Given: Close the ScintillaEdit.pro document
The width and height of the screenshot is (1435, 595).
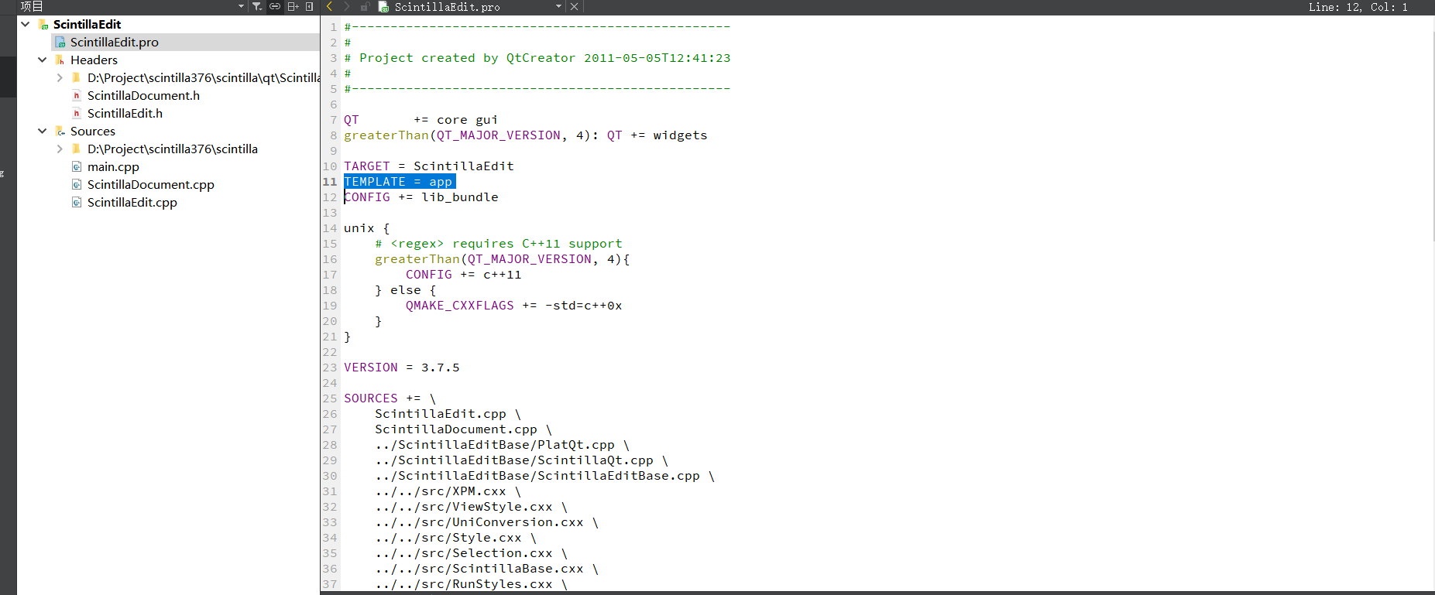Looking at the screenshot, I should [574, 6].
